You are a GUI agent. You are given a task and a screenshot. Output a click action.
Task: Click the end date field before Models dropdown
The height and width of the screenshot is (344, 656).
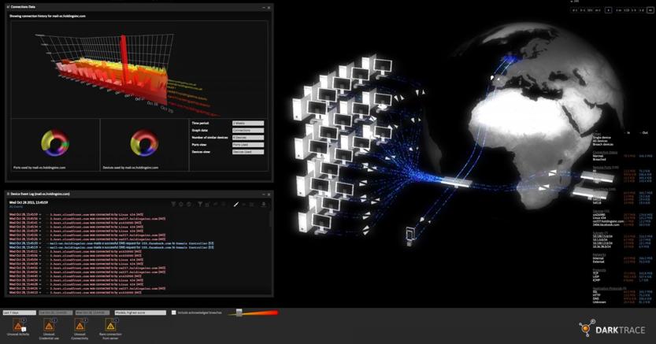pos(92,313)
